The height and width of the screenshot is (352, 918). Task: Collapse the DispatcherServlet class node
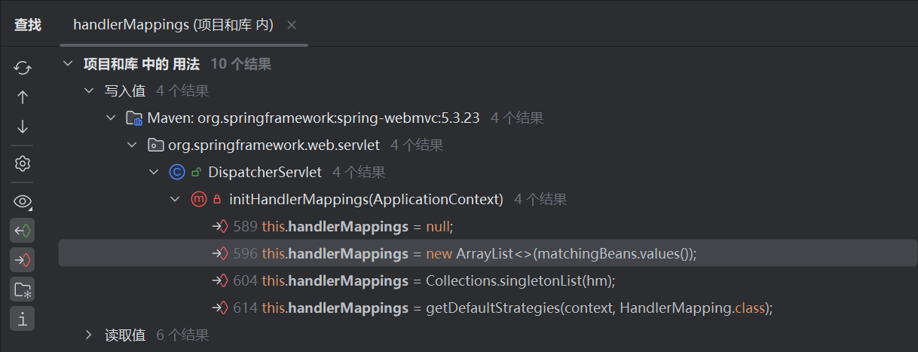[x=154, y=173]
